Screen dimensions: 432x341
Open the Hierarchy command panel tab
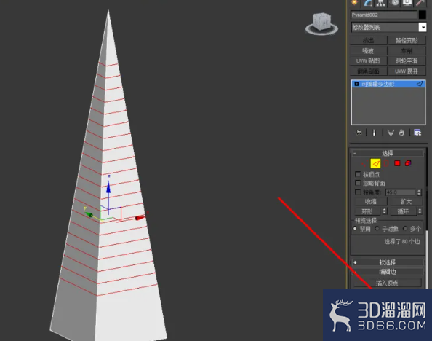[x=381, y=2]
